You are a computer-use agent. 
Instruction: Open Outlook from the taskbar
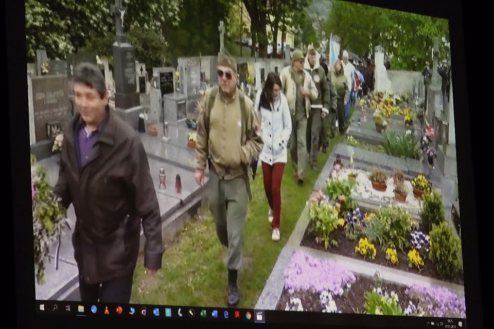click(x=156, y=312)
